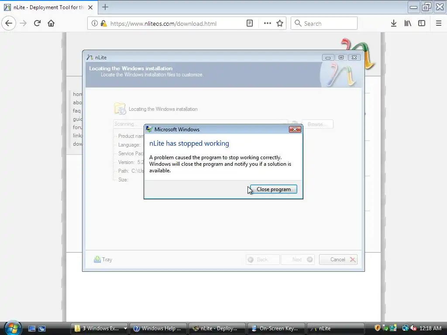447x335 pixels.
Task: Click the insecure connection padlock icon
Action: pyautogui.click(x=103, y=24)
